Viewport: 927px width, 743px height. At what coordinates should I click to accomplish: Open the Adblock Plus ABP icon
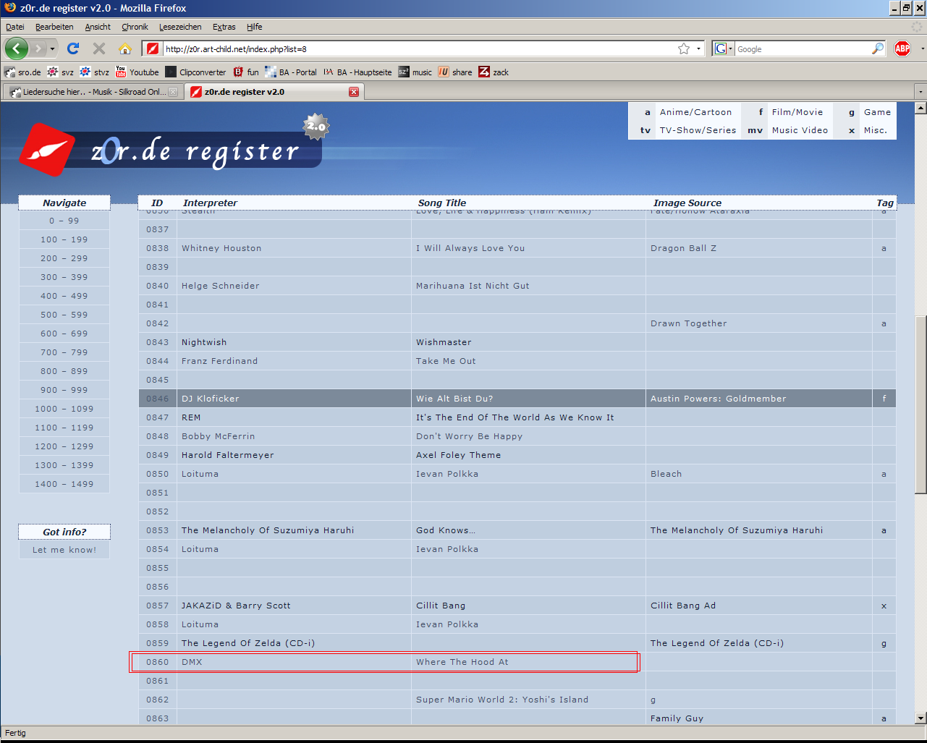click(902, 48)
